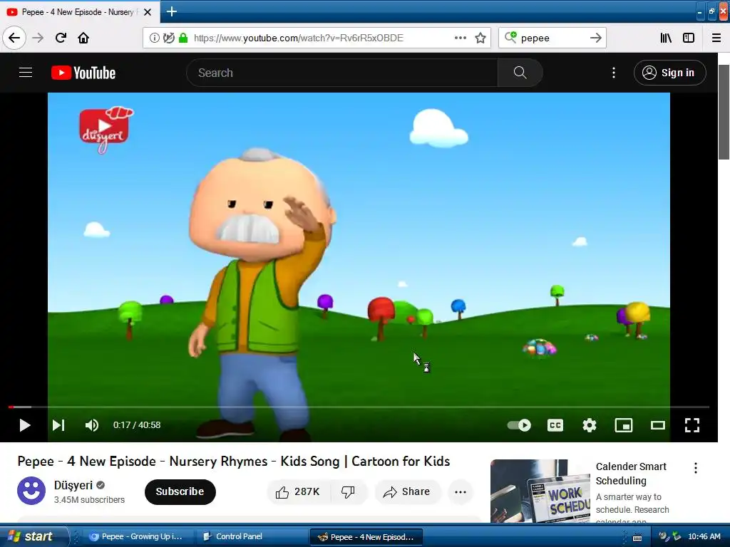Reload the current page
This screenshot has height=547, width=730.
61,38
